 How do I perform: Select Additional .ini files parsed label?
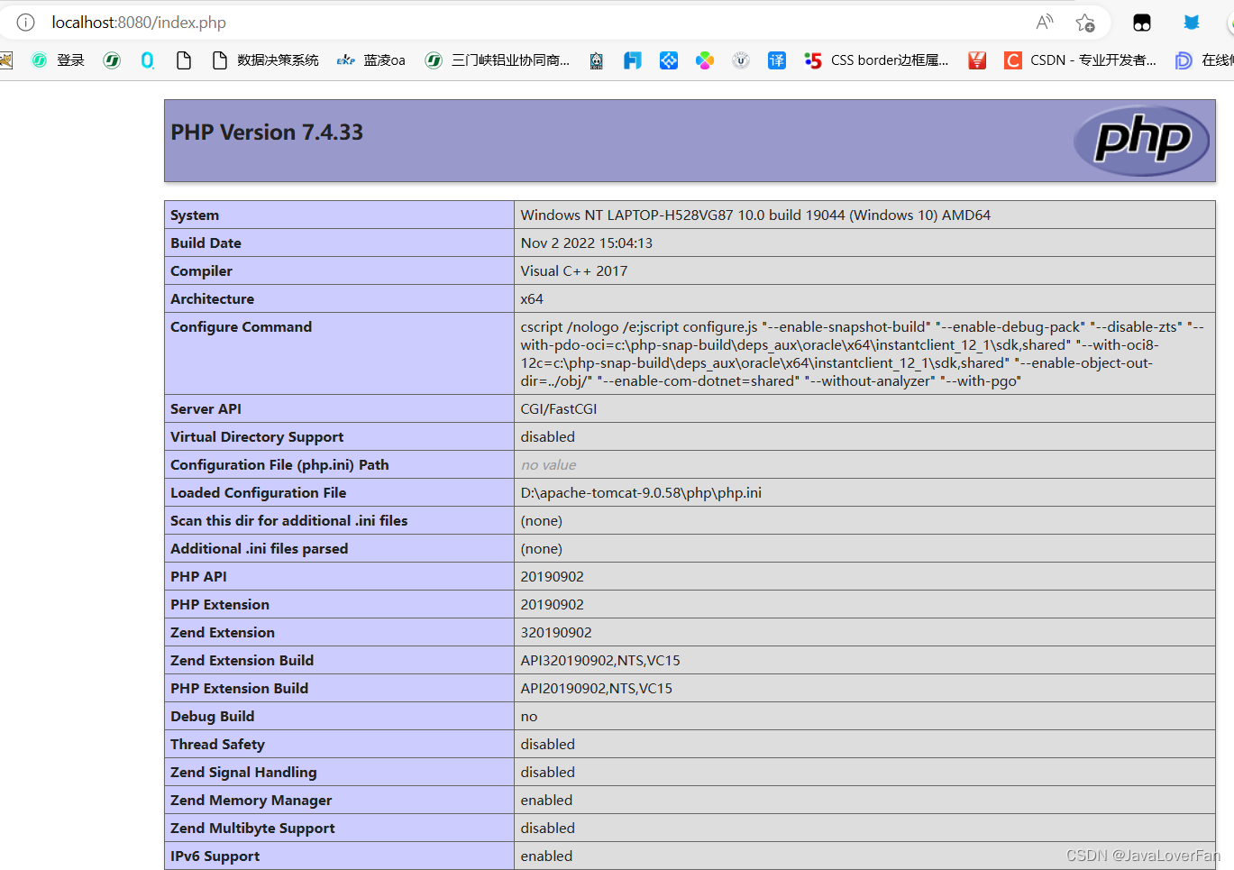coord(259,548)
